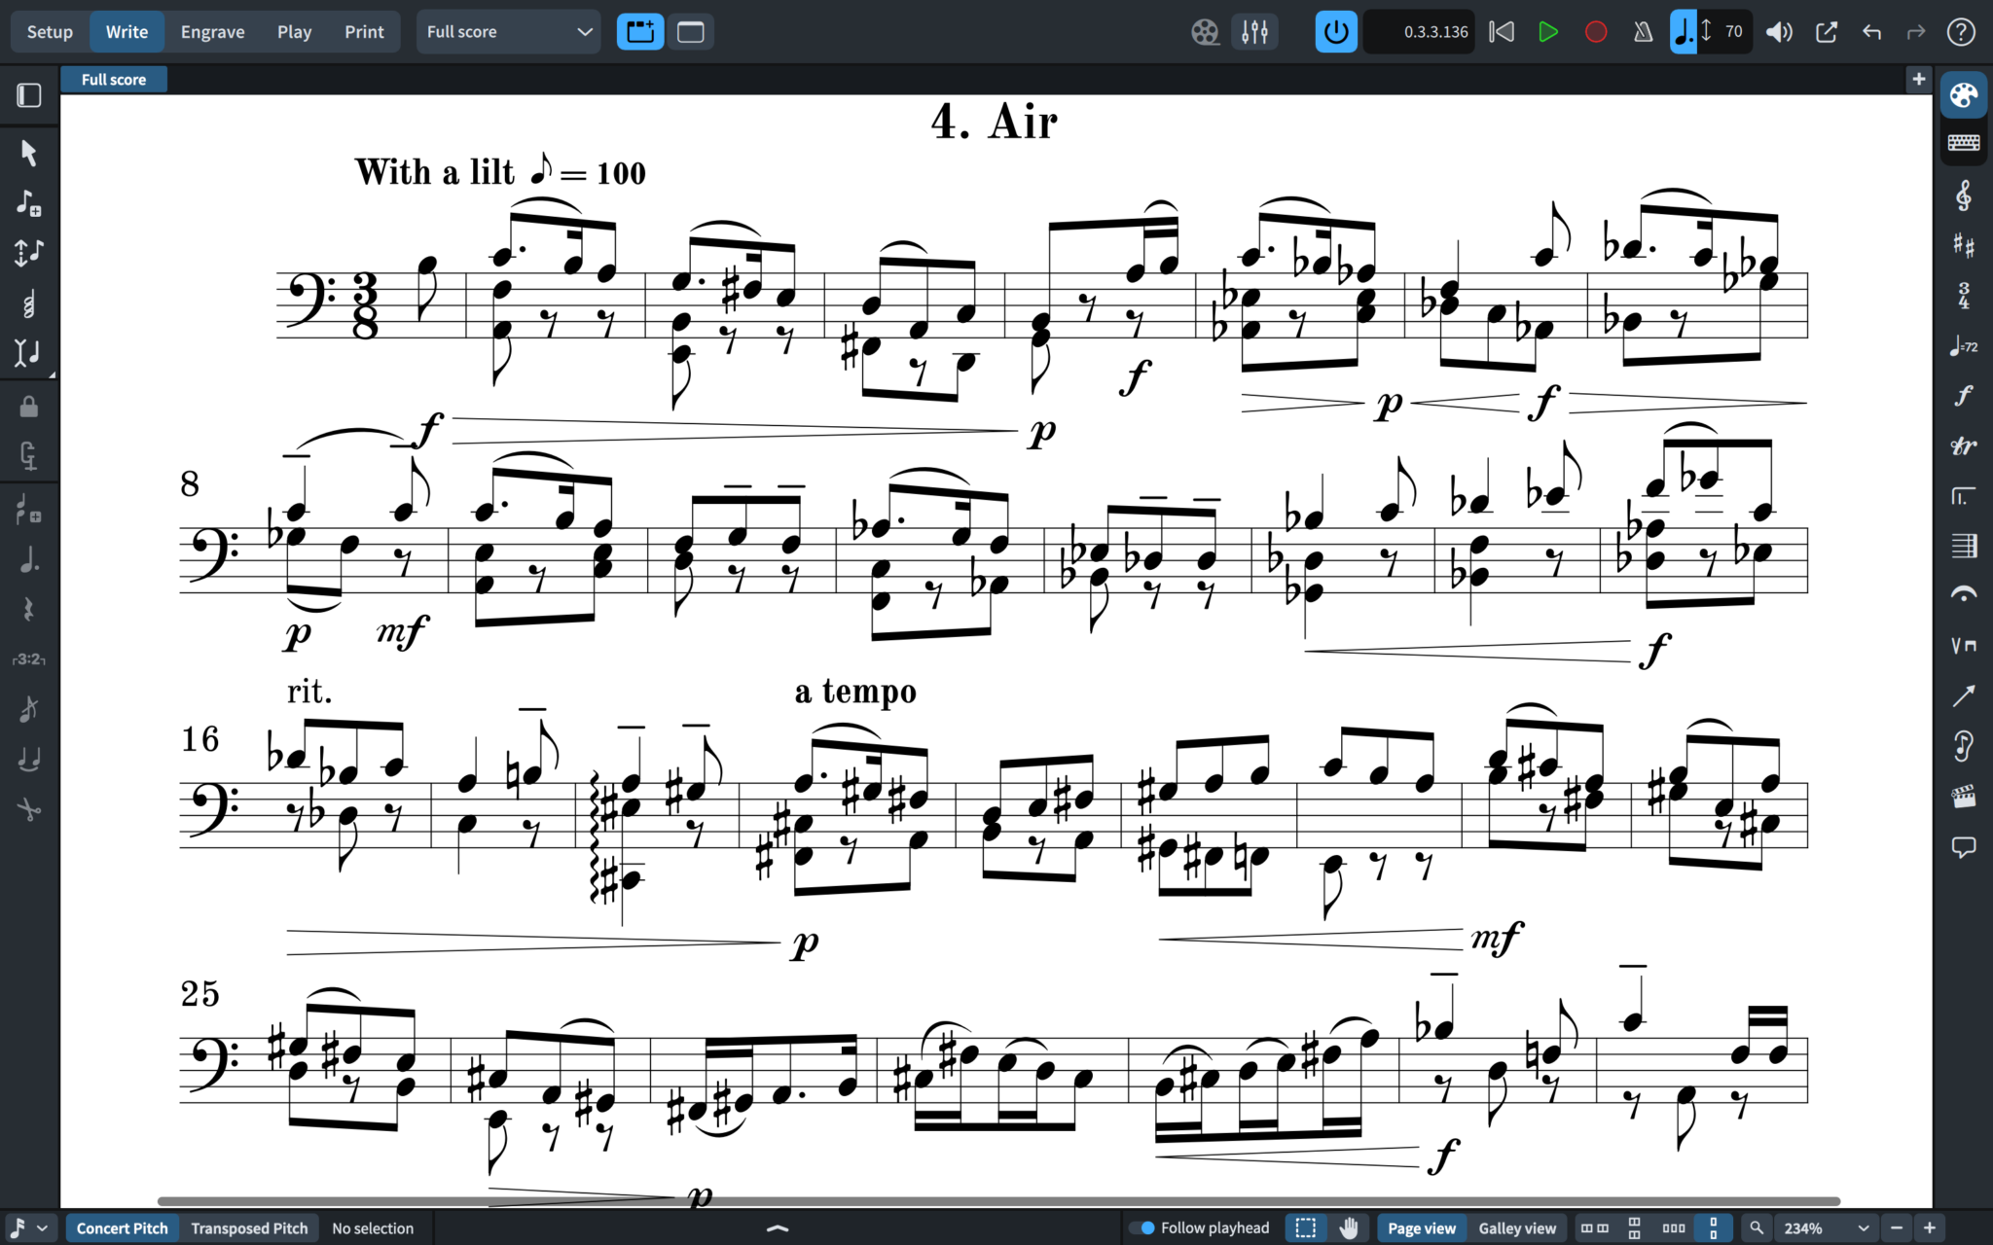Viewport: 1993px width, 1245px height.
Task: Open the Comments panel icon
Action: (x=1963, y=846)
